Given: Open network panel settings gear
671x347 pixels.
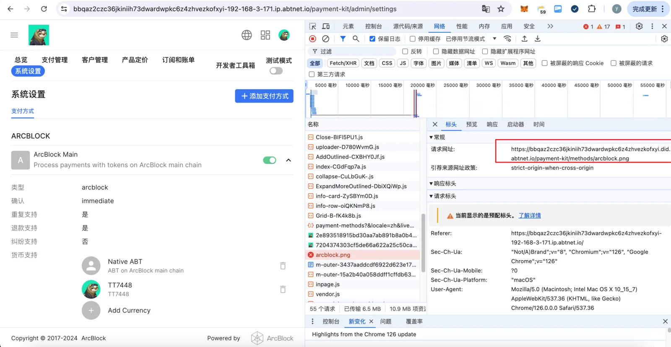Looking at the screenshot, I should coord(664,39).
